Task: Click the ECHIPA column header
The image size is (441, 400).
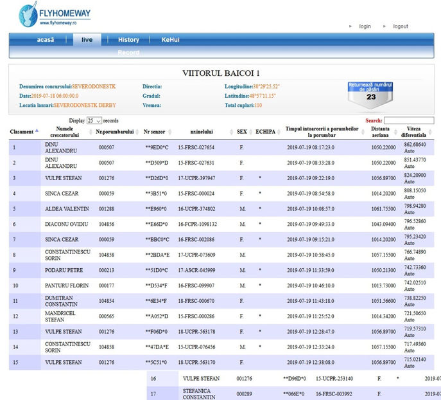Action: 265,132
